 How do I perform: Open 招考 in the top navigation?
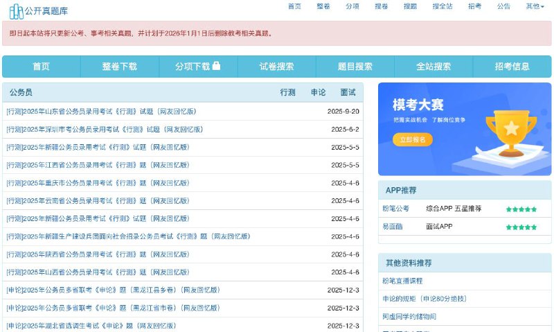pos(474,6)
